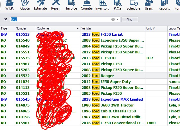Select repair order 014965
This screenshot has width=180, height=136.
(x=23, y=111)
